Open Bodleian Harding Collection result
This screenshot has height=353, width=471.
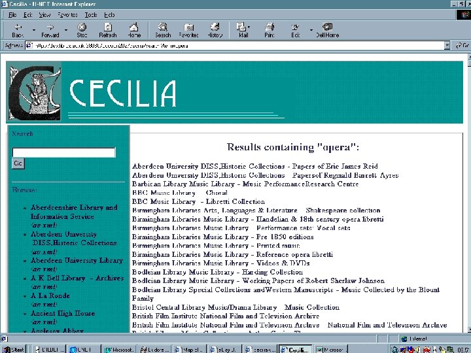(x=217, y=272)
